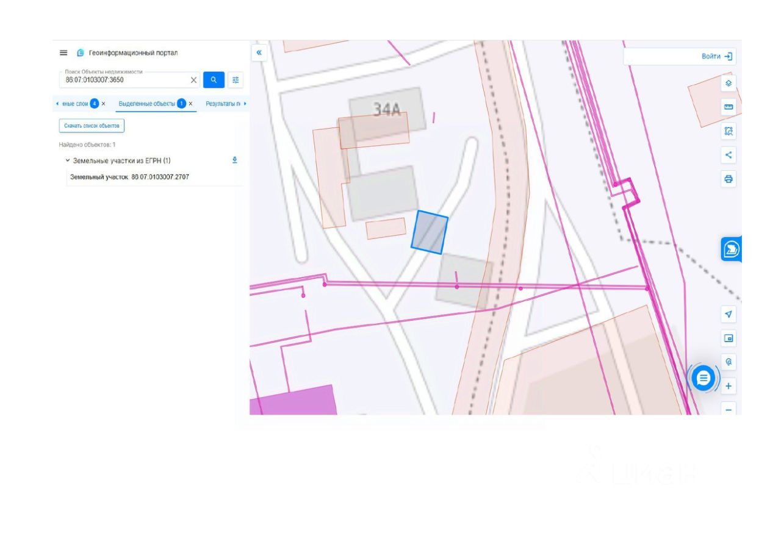Screen dimensions: 781x552
Task: Activate the area selection search tool
Action: (x=729, y=131)
